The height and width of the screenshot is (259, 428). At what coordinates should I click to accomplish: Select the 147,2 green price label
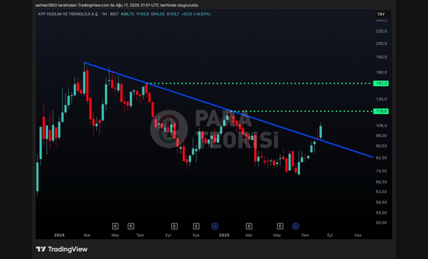pos(381,84)
